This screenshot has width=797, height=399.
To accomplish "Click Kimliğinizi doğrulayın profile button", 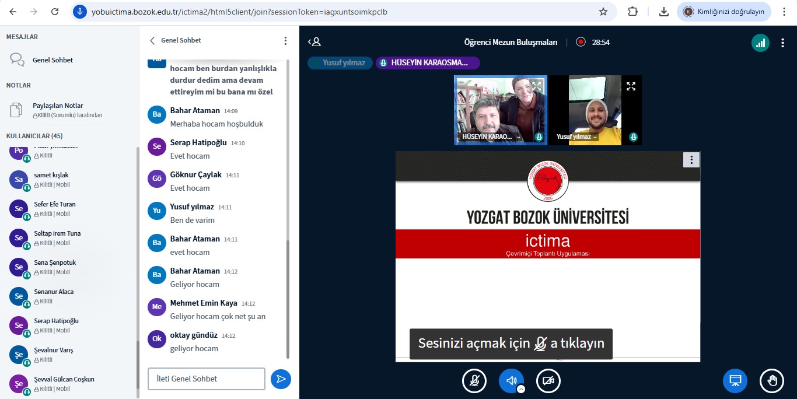I will pos(723,12).
